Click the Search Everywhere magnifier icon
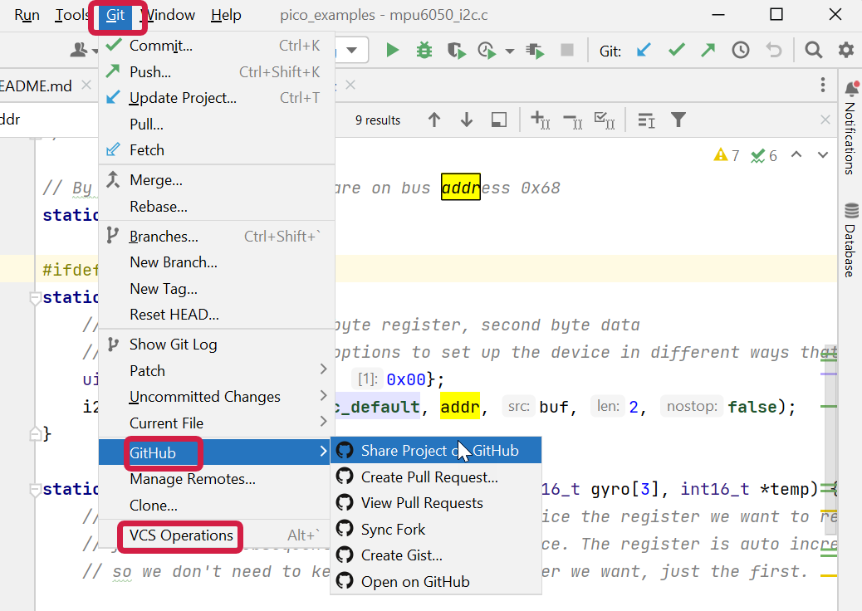Image resolution: width=862 pixels, height=611 pixels. tap(814, 51)
